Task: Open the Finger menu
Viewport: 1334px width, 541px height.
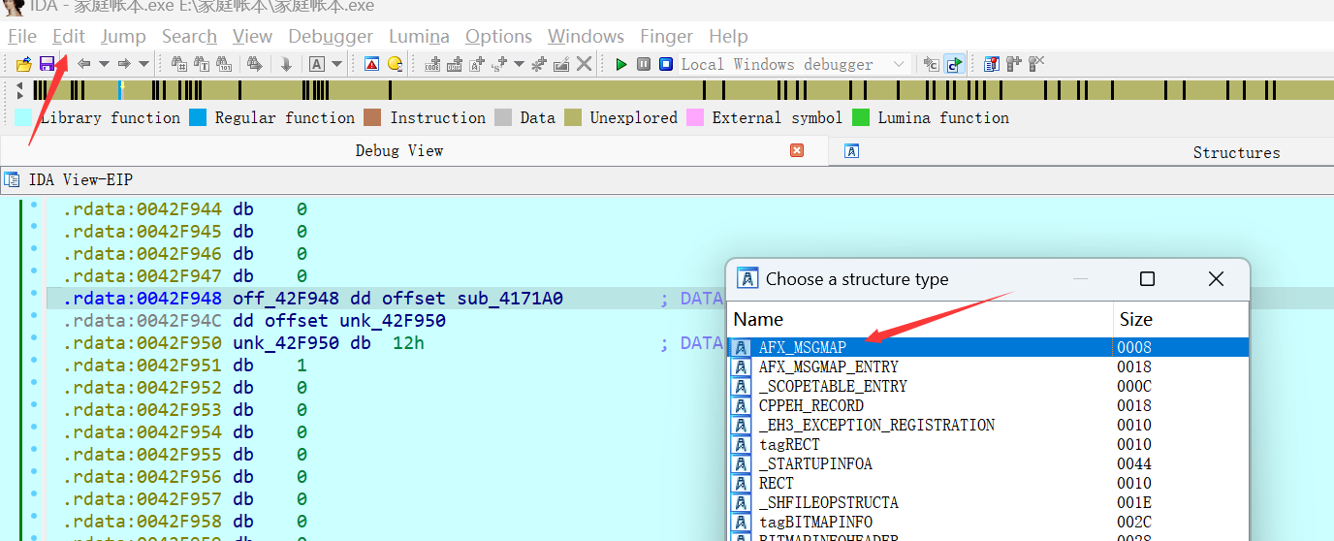Action: tap(666, 36)
